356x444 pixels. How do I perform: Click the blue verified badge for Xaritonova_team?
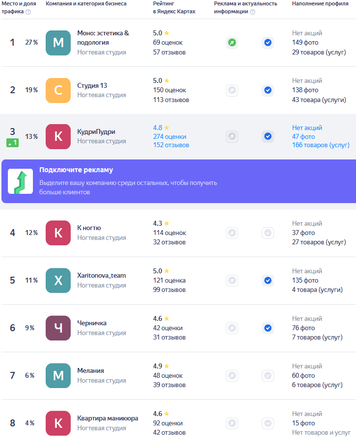[x=268, y=280]
